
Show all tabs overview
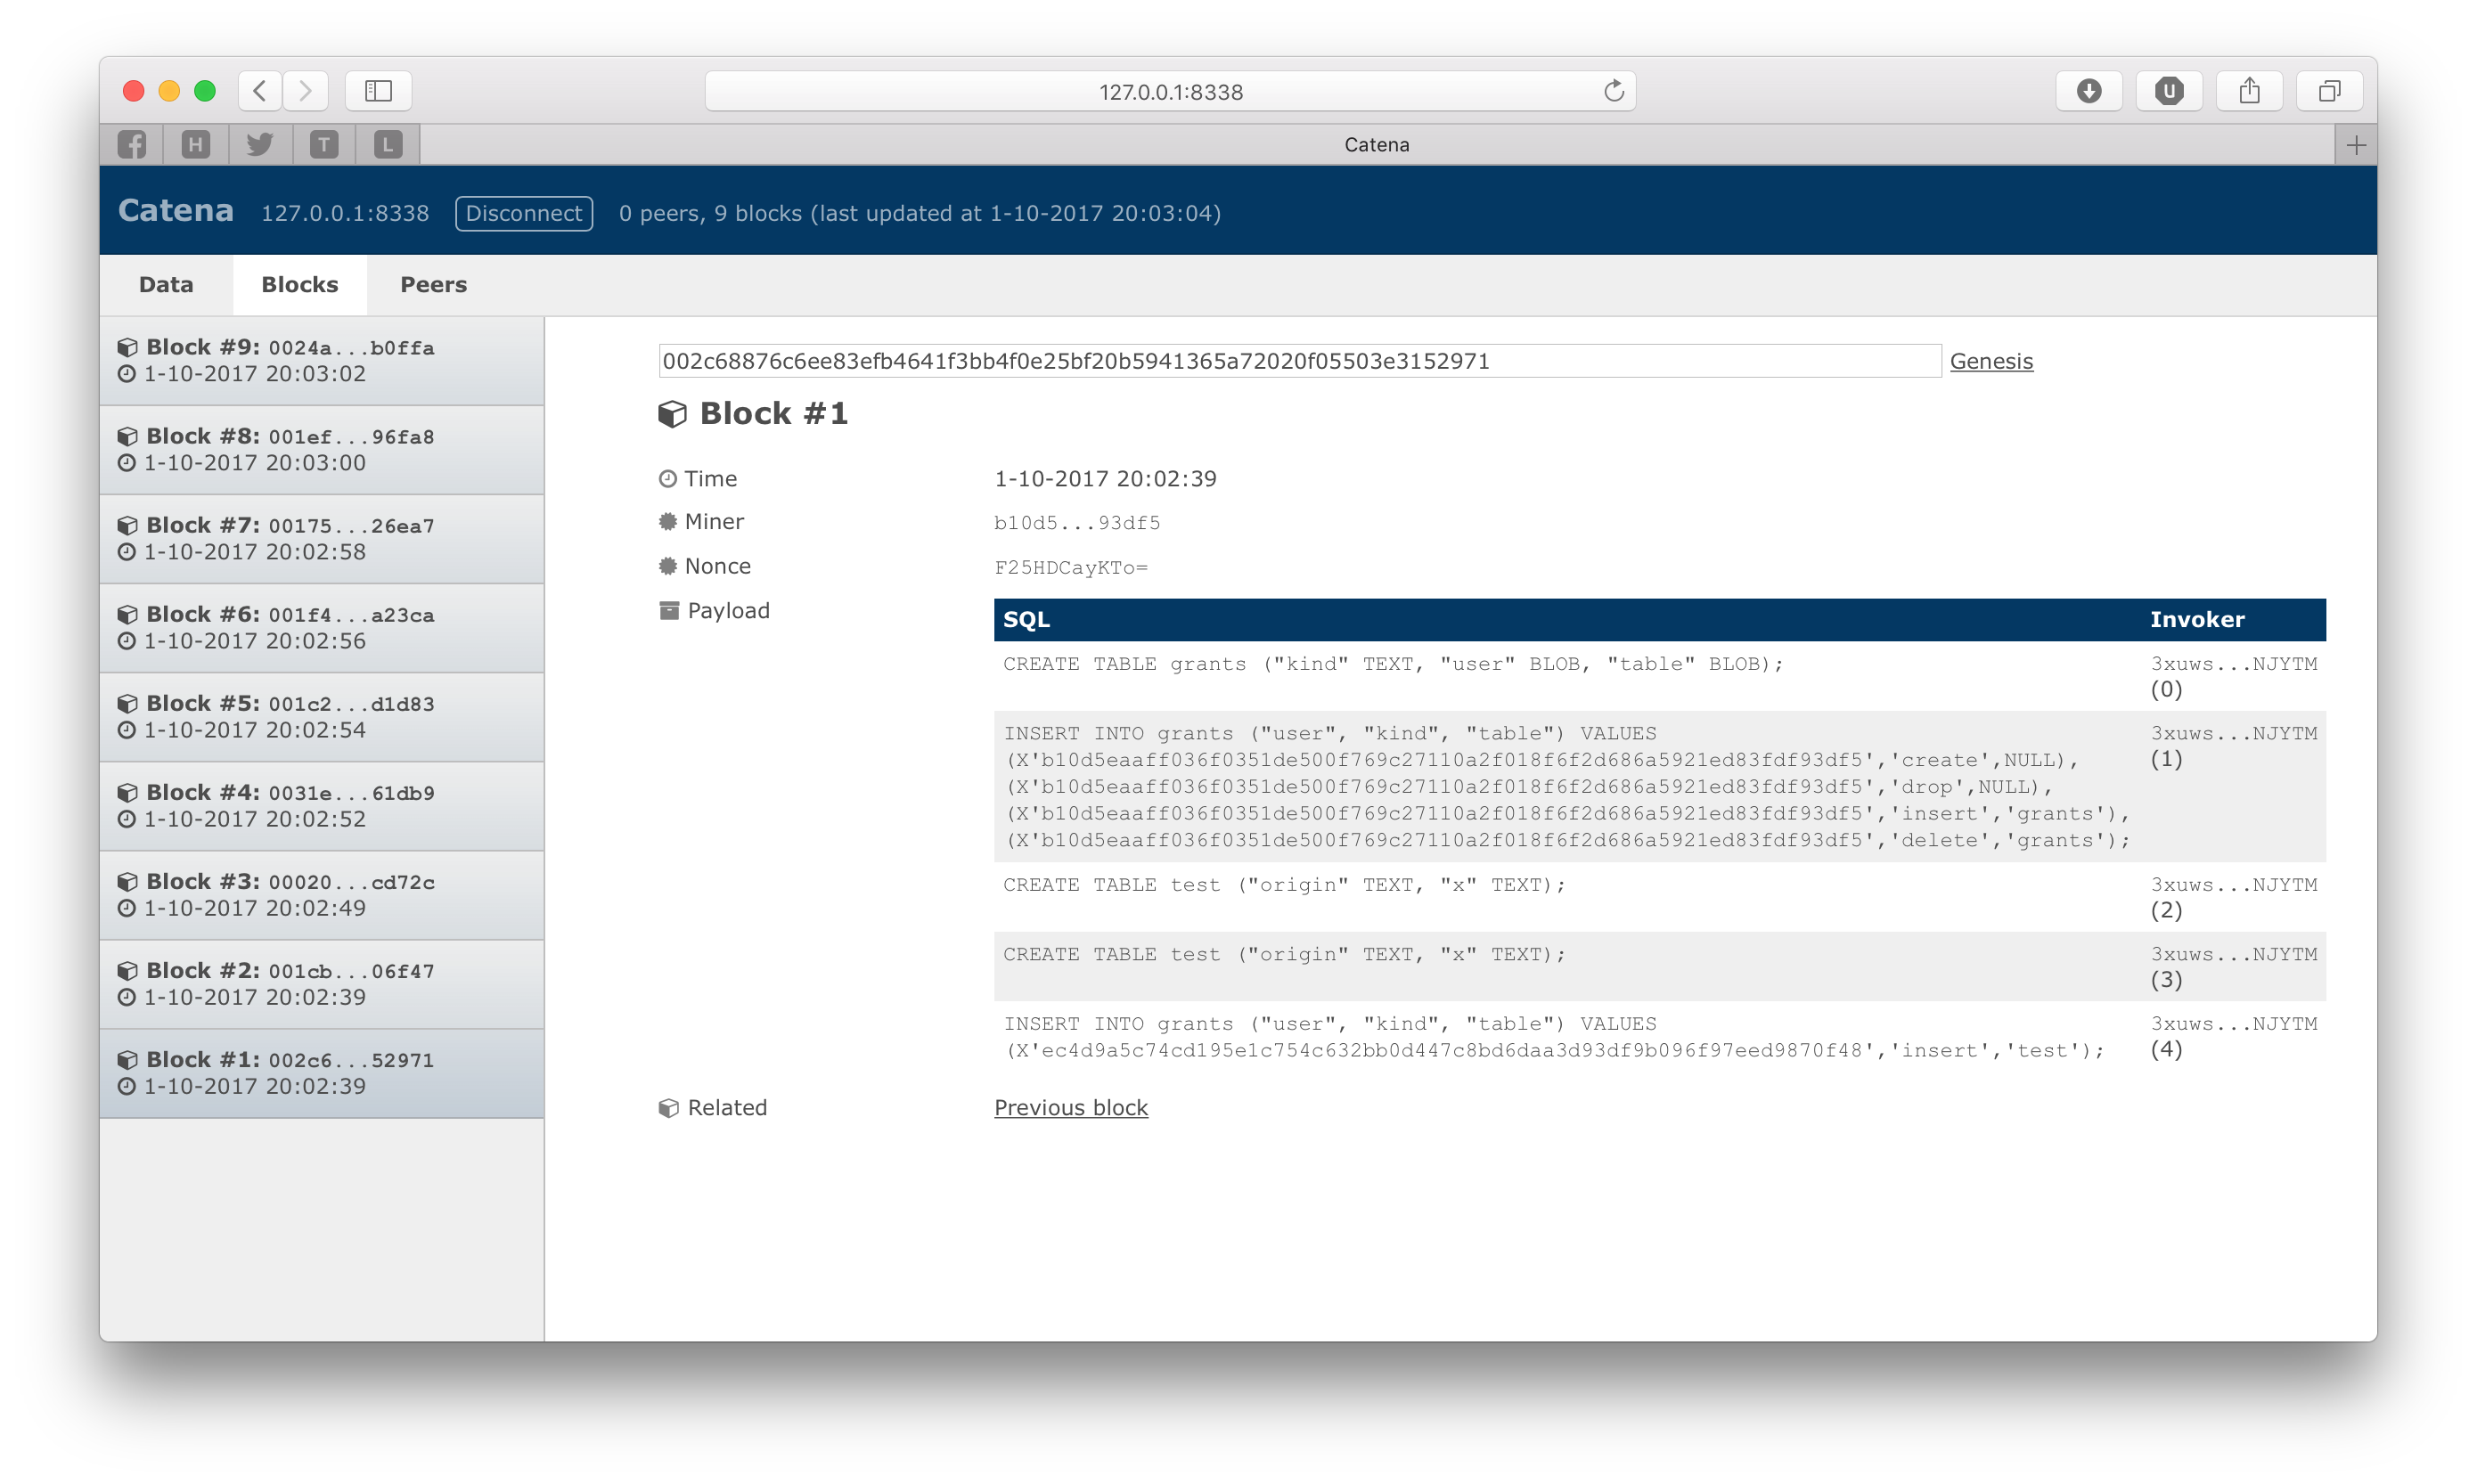click(x=2328, y=91)
